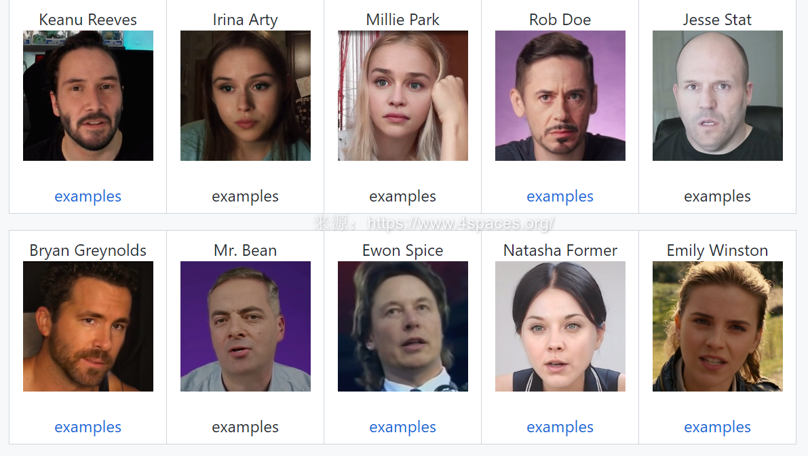Open examples link under Keanu Reeves card
Viewport: 808px width, 456px height.
[x=88, y=196]
